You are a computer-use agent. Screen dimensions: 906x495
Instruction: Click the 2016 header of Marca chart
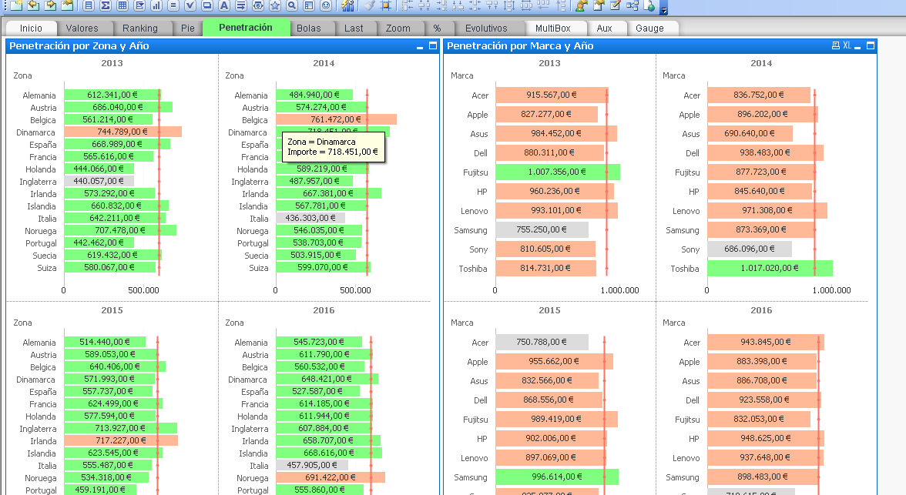[x=761, y=310]
